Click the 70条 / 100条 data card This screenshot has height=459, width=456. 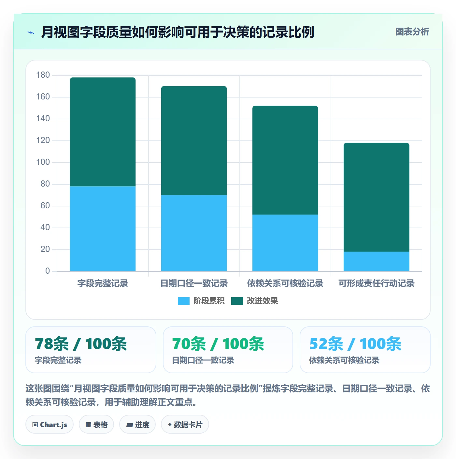pyautogui.click(x=228, y=350)
